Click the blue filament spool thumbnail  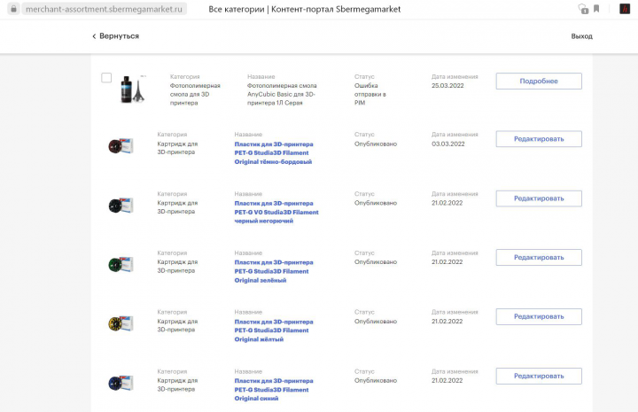pyautogui.click(x=121, y=383)
